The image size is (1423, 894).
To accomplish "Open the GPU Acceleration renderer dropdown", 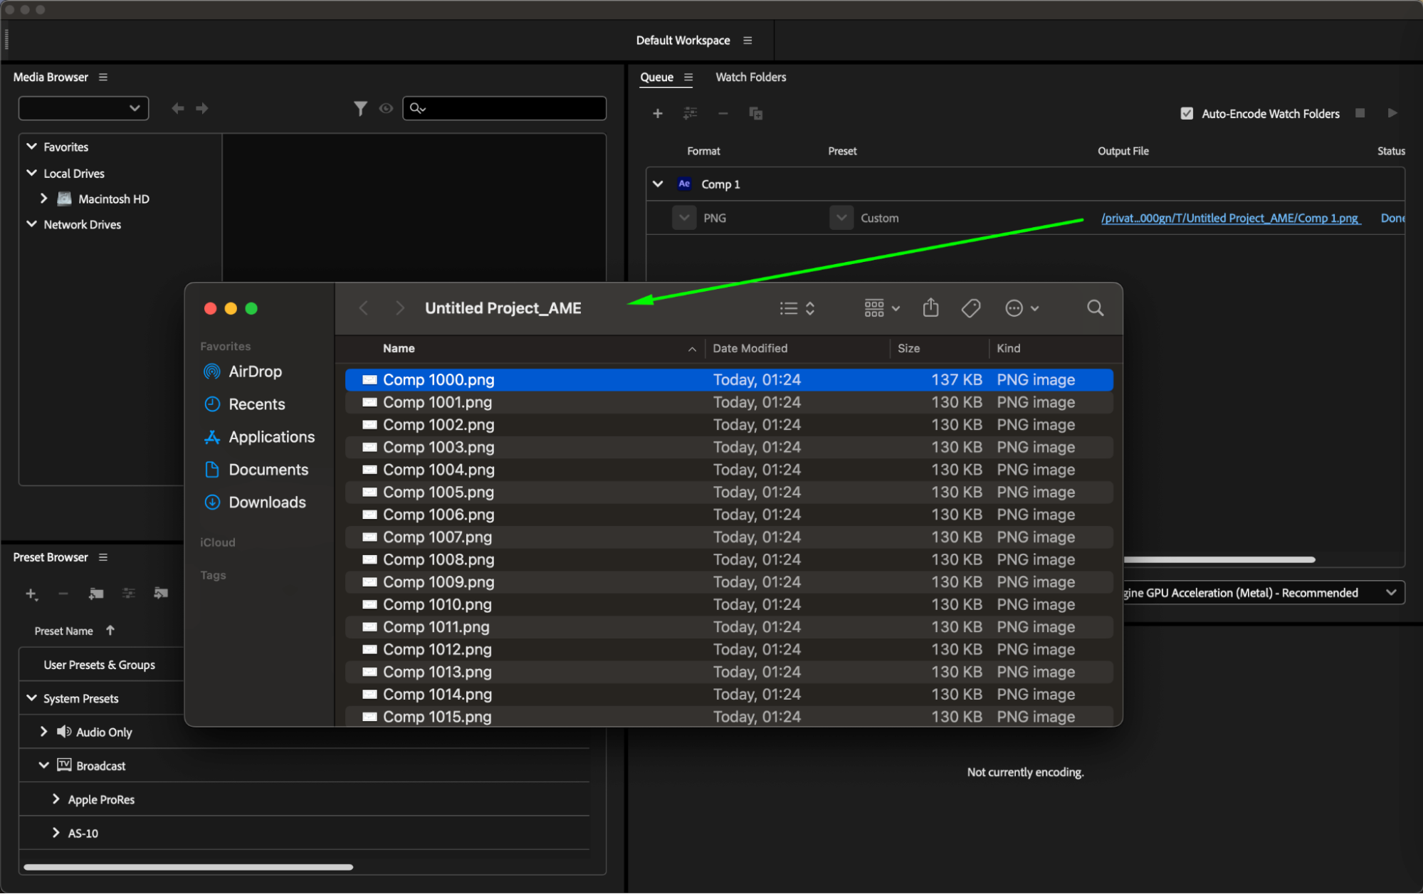I will (1390, 593).
